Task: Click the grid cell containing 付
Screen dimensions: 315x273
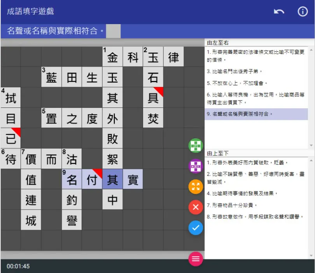Action: point(92,179)
